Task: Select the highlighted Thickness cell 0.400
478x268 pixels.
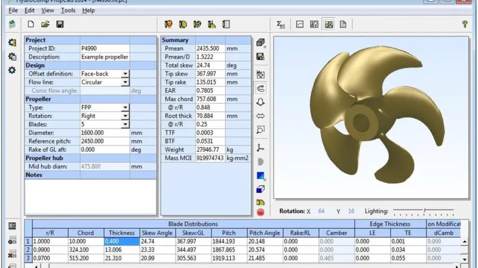Action: coord(122,241)
